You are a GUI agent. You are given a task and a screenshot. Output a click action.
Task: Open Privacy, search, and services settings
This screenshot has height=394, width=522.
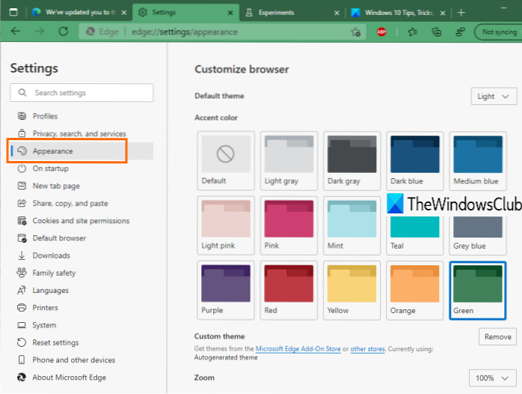pyautogui.click(x=79, y=133)
